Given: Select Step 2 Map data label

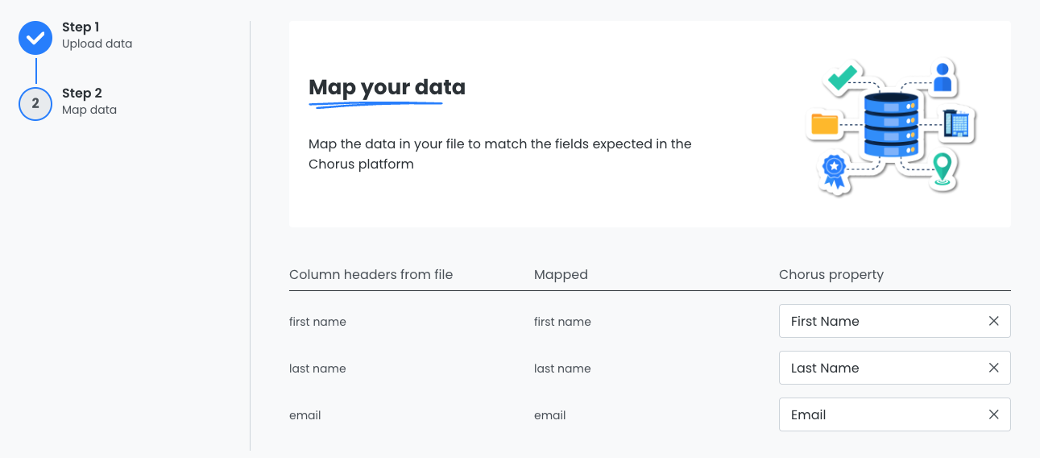Looking at the screenshot, I should (89, 102).
